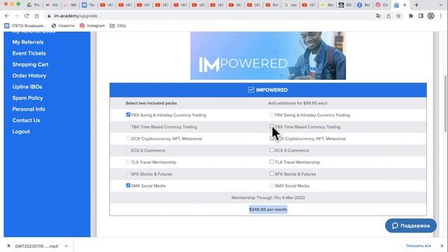The width and height of the screenshot is (448, 252).
Task: Toggle the browser side panel
Action: 421,16
